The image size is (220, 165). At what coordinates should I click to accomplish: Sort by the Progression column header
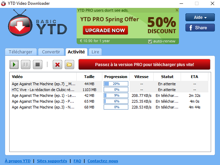(116, 77)
